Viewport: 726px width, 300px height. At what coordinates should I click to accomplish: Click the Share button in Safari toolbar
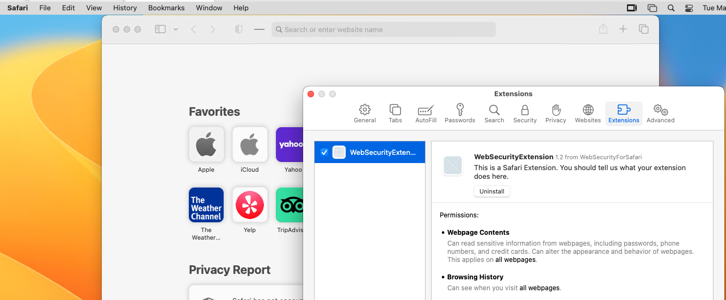tap(603, 29)
